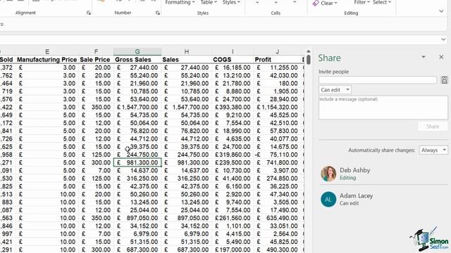Collapse the ribbon with the chevron
This screenshot has height=253, width=451.
[x=441, y=11]
